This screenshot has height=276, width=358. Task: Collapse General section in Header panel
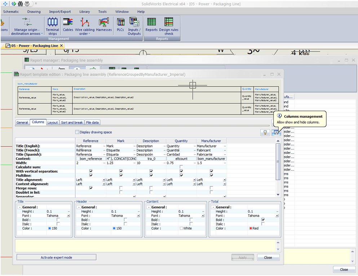79,207
